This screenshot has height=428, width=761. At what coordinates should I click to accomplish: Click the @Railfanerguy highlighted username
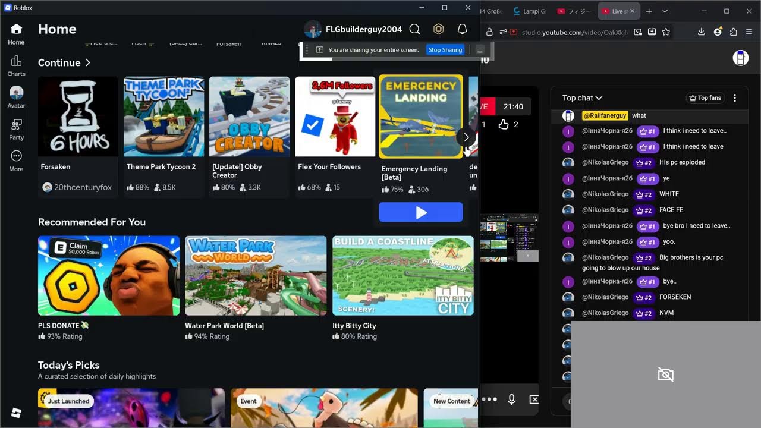tap(605, 115)
